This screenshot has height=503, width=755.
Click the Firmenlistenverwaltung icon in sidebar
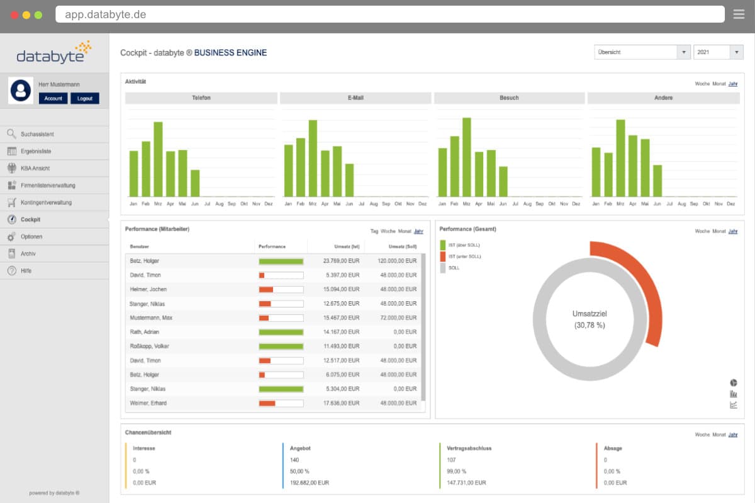[11, 185]
